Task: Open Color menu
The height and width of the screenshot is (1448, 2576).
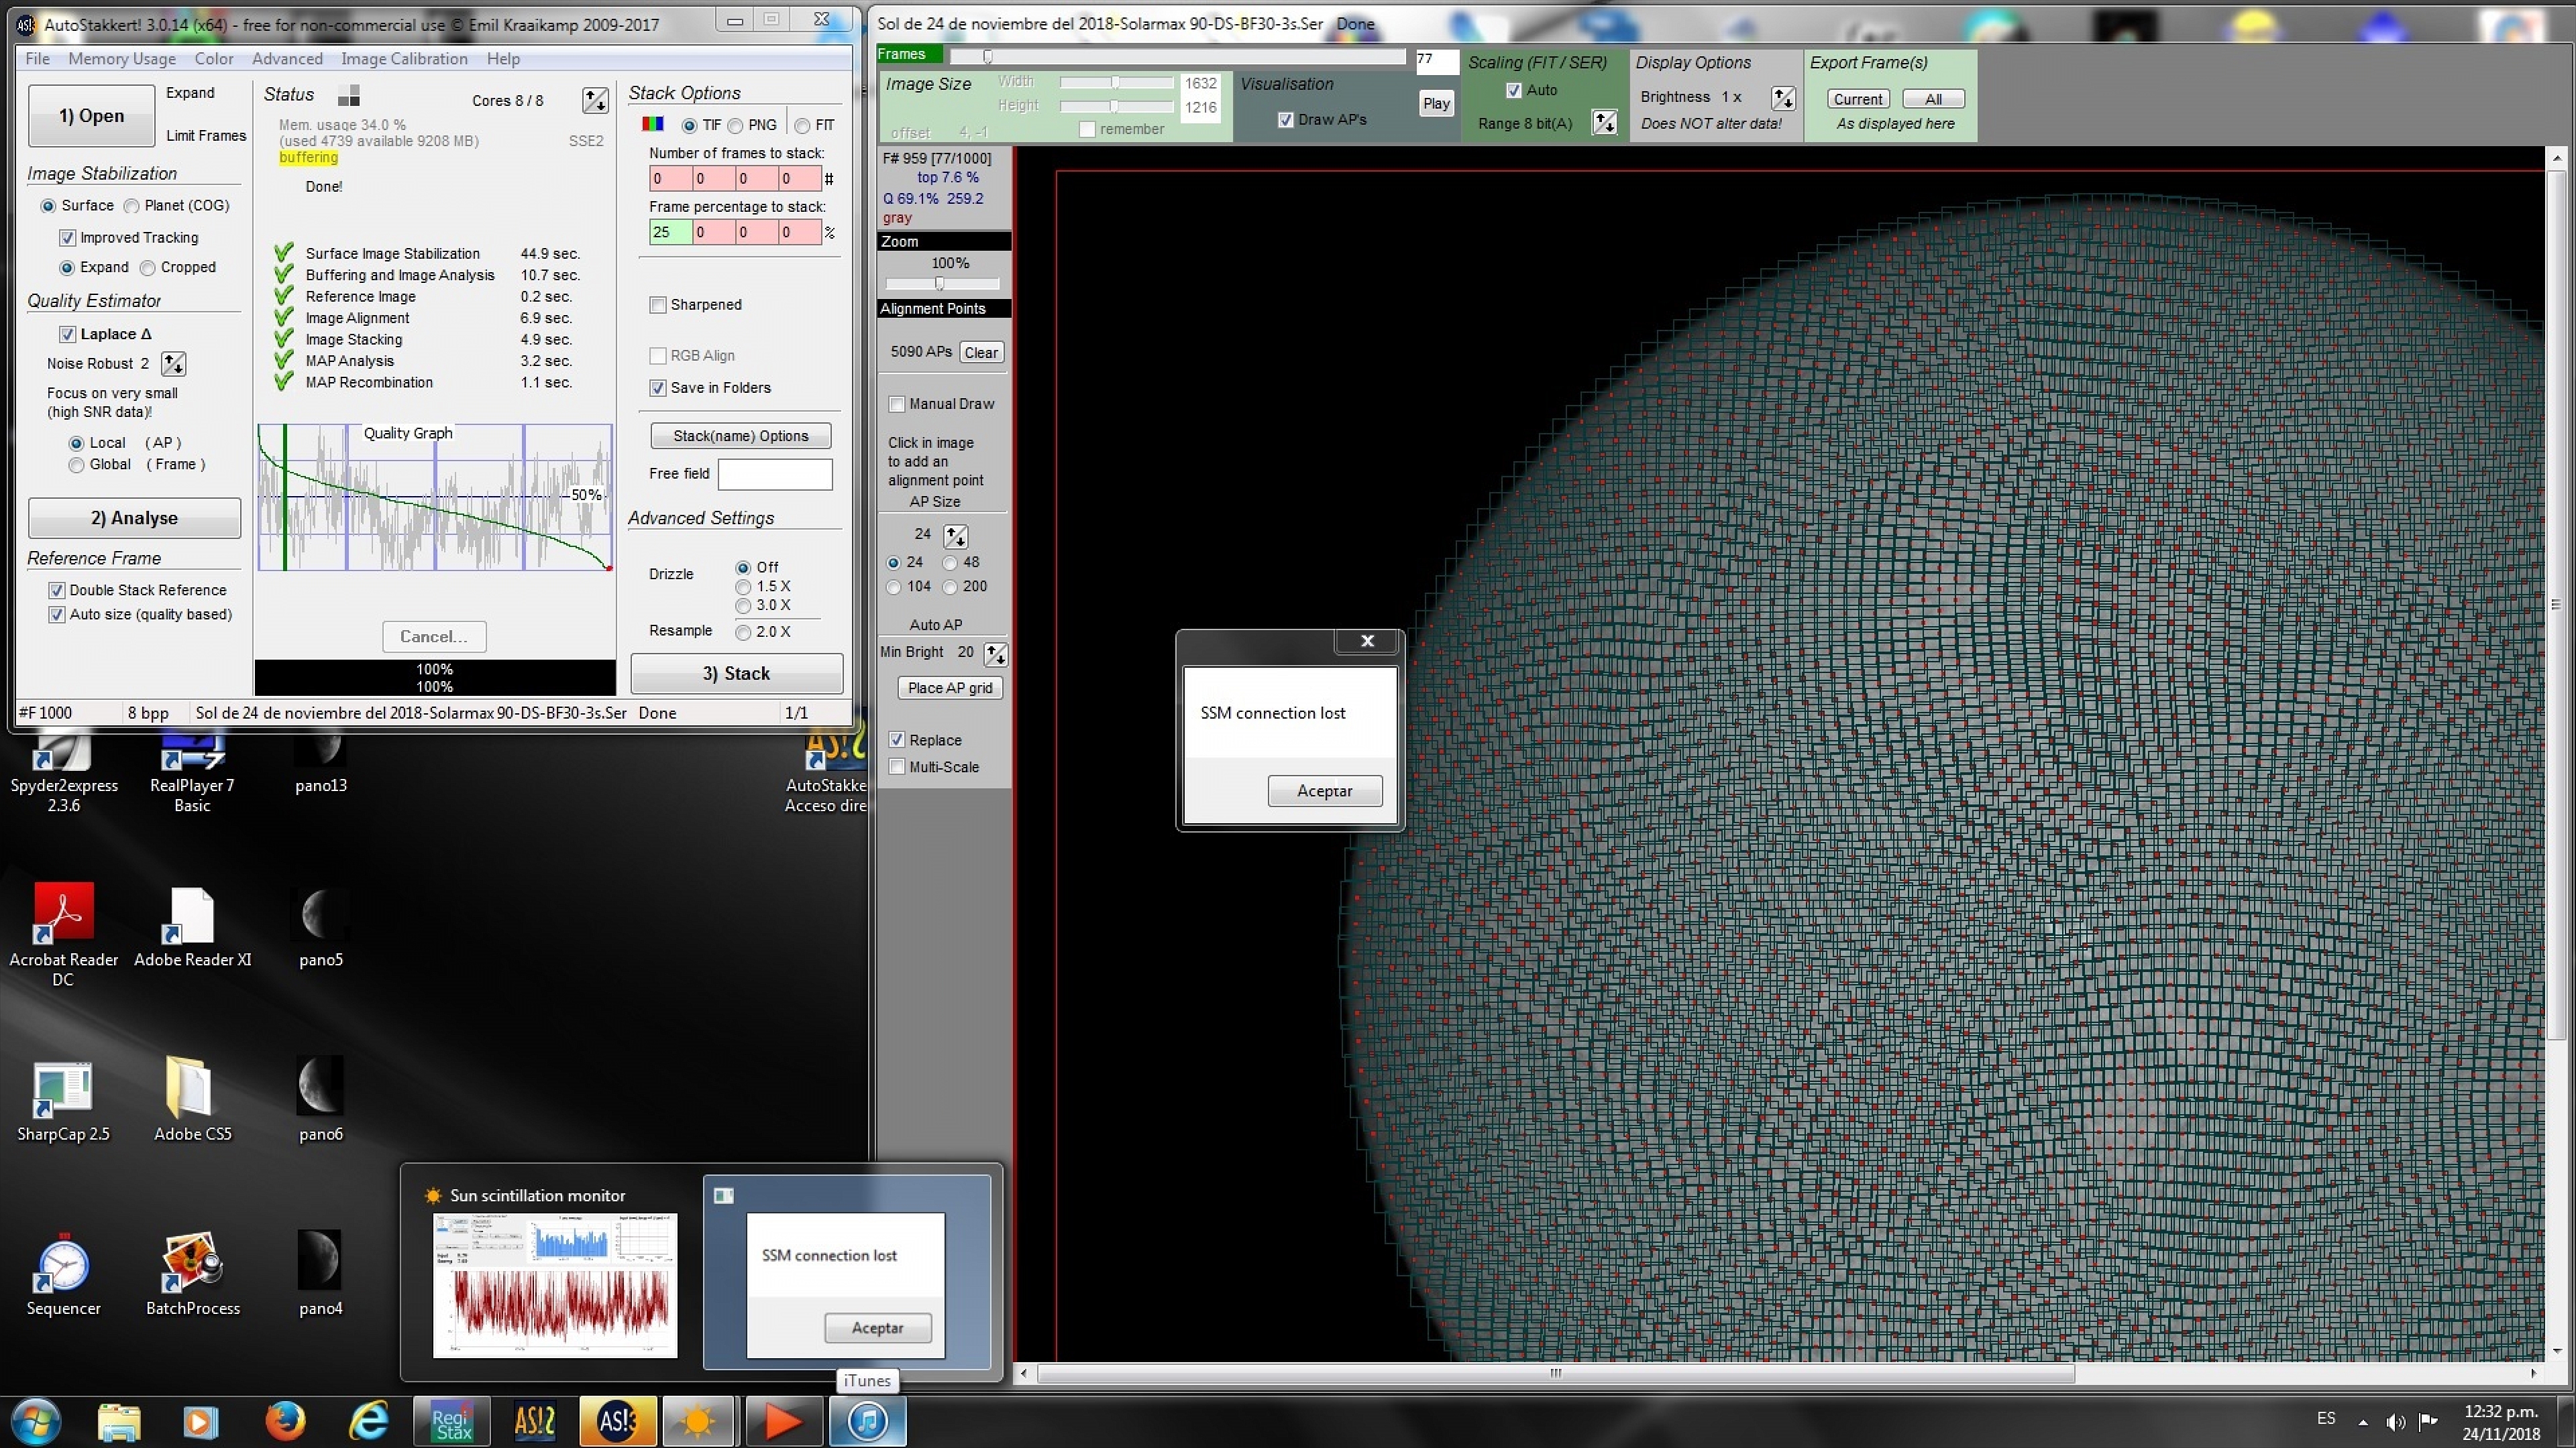Action: 214,59
